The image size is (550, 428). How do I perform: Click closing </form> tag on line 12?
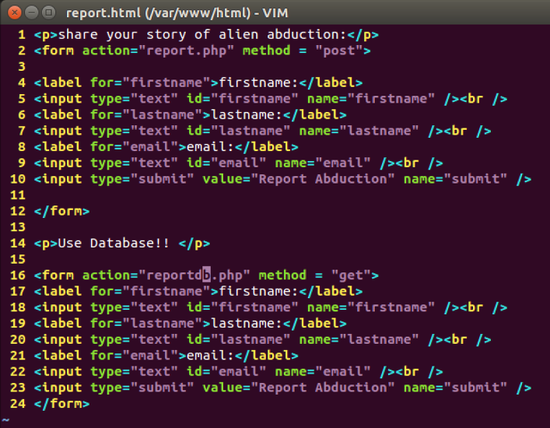61,211
